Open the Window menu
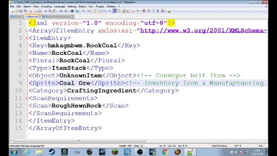Viewport: 277px width, 156px height. pyautogui.click(x=111, y=6)
